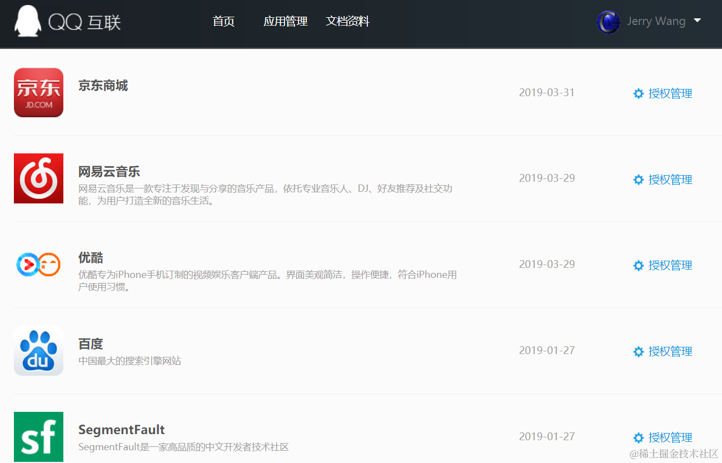Open the NetEase Cloud Music red icon

38,178
